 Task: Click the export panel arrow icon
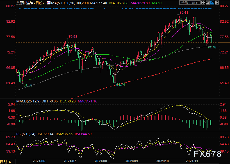click(217, 3)
